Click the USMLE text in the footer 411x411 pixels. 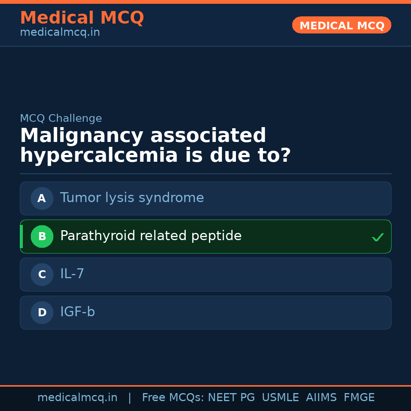(x=280, y=398)
